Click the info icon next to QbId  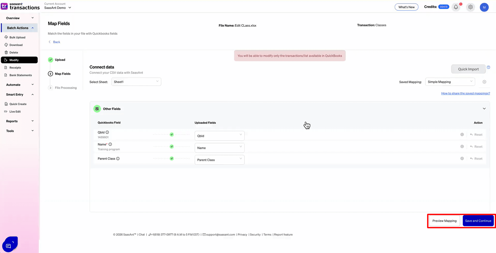click(108, 132)
